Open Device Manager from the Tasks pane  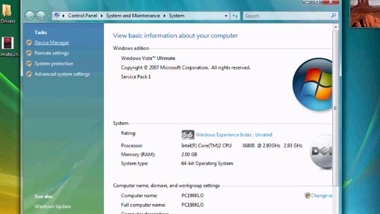coord(52,42)
